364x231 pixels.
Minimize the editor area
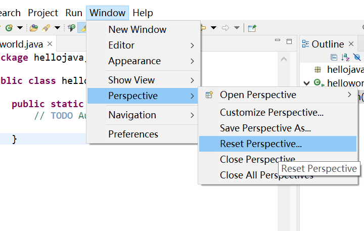coord(277,41)
